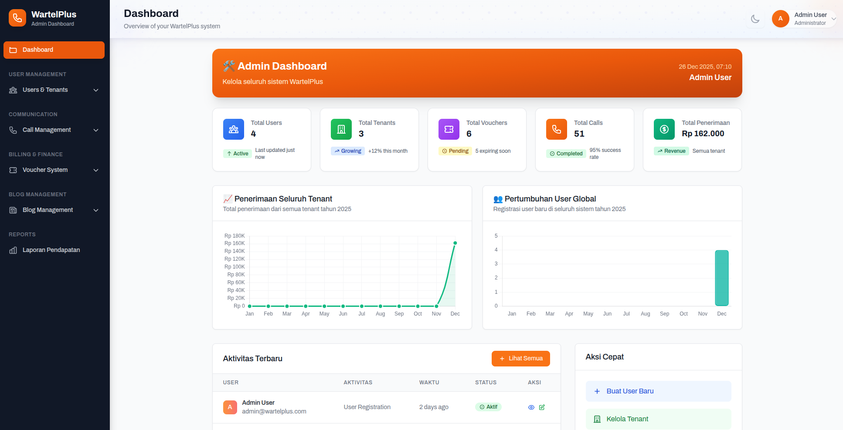The width and height of the screenshot is (843, 430).
Task: Click the Total Penerimaan dollar icon
Action: [x=664, y=129]
